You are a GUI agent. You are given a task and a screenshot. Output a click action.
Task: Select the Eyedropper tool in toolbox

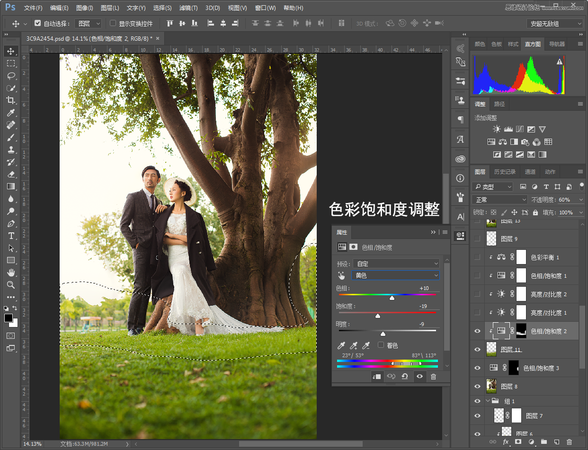point(10,113)
